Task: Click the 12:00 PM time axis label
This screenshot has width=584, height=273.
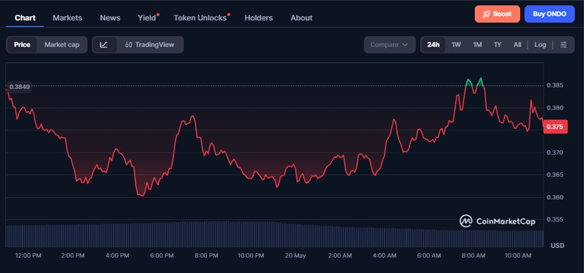Action: (28, 255)
